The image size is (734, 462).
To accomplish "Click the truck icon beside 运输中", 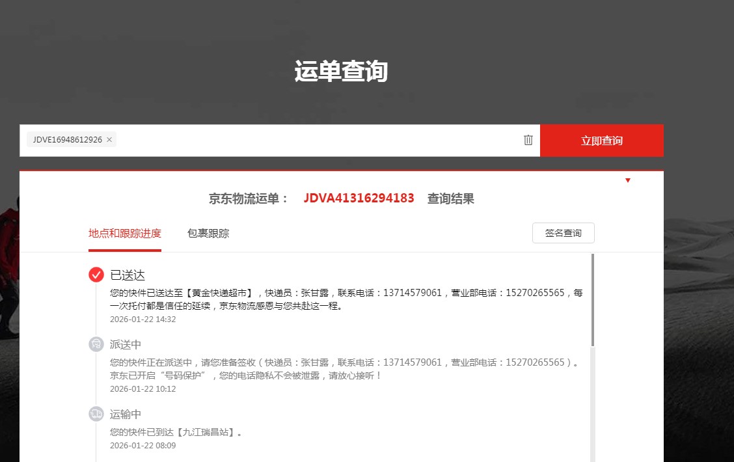I will point(96,414).
